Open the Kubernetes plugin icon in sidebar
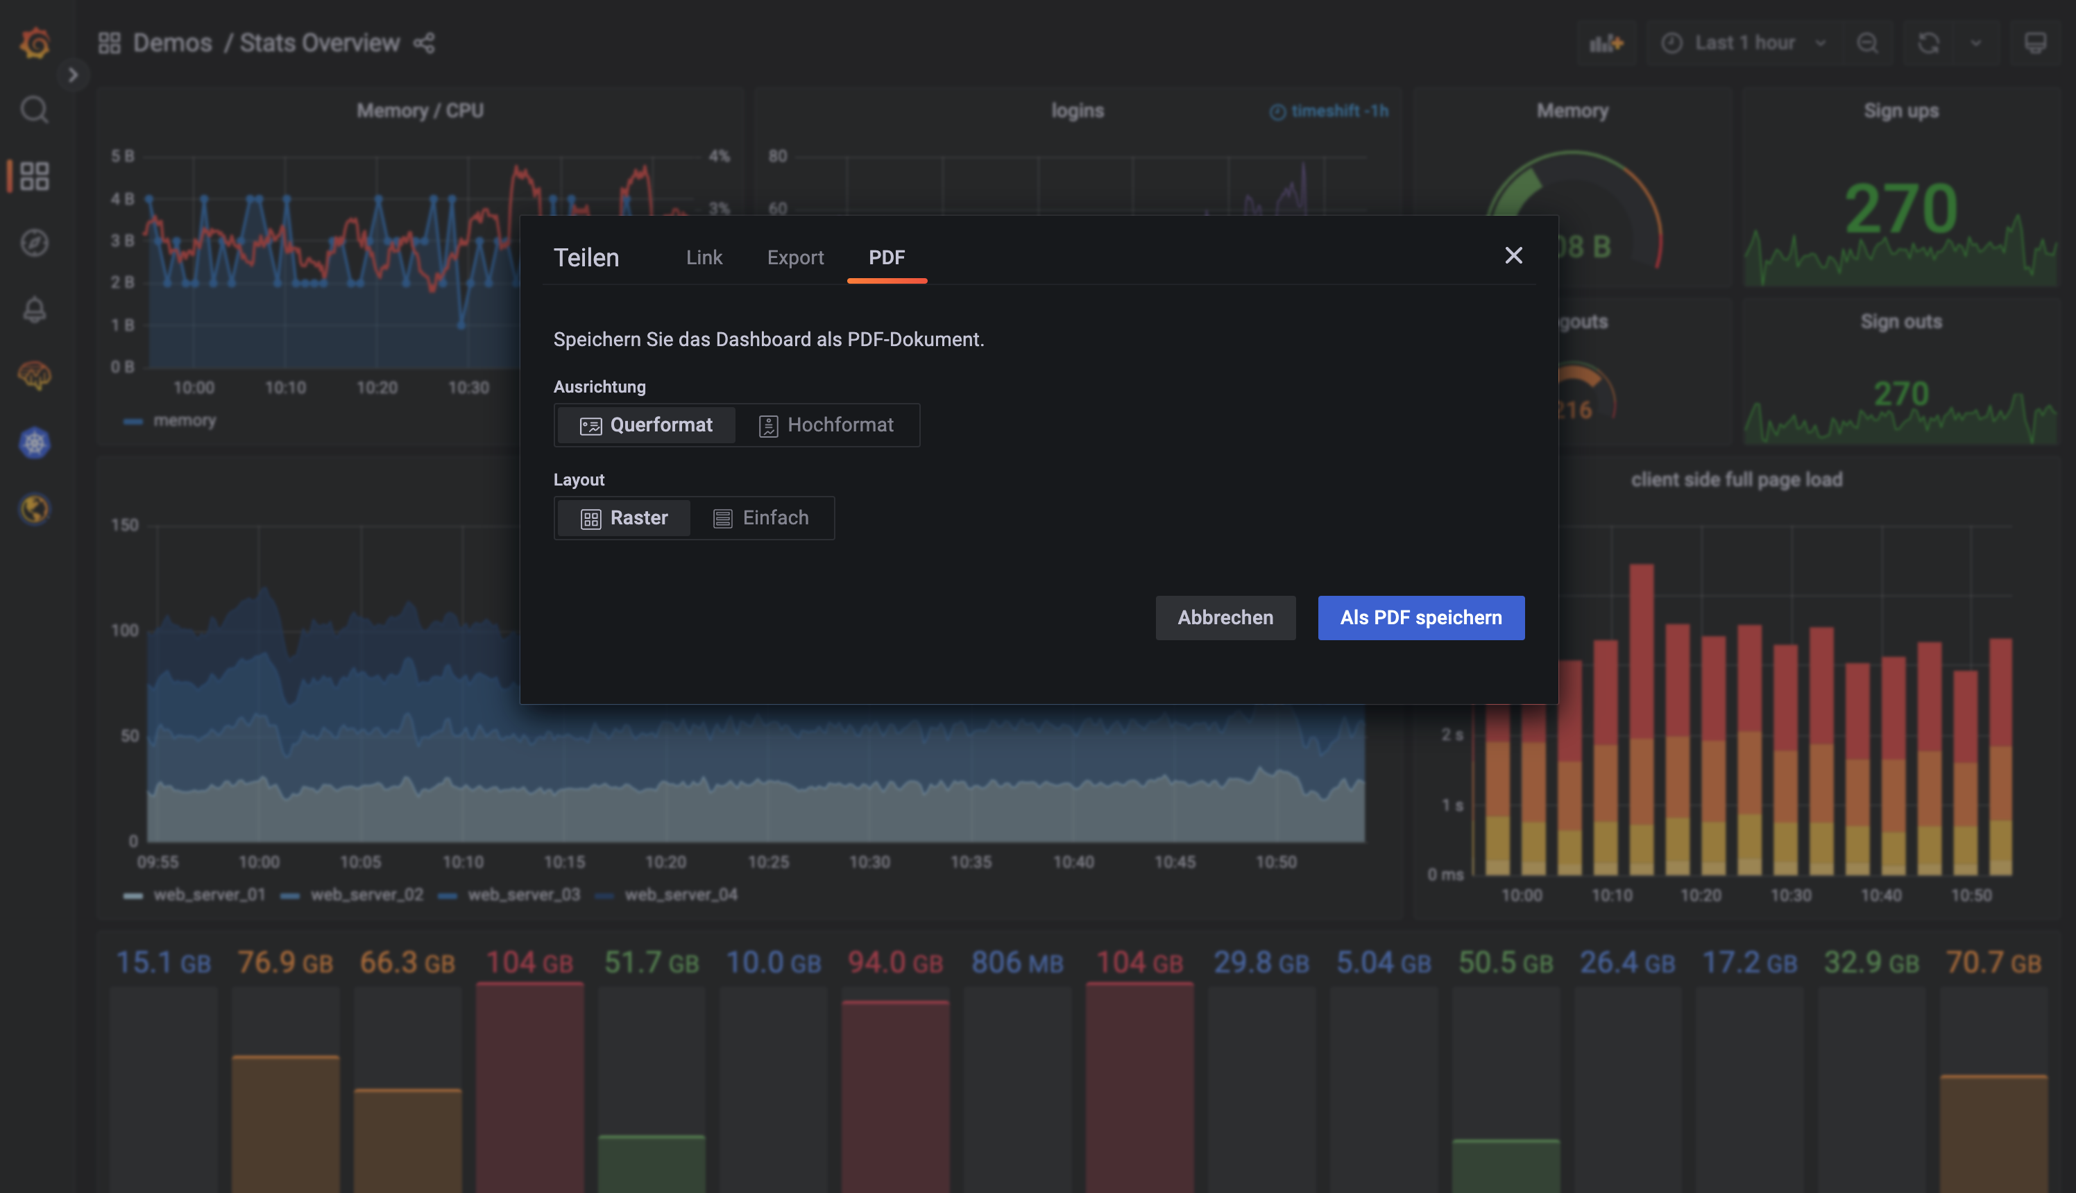Screen dimensions: 2076x1193 click(x=33, y=443)
